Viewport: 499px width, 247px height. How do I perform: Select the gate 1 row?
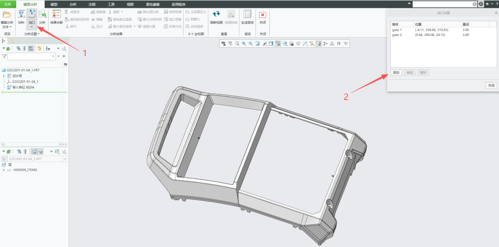pyautogui.click(x=444, y=30)
